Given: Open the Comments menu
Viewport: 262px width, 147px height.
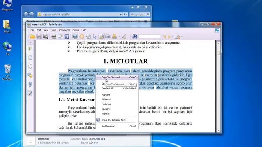Looking at the screenshot, I should pyautogui.click(x=64, y=30).
